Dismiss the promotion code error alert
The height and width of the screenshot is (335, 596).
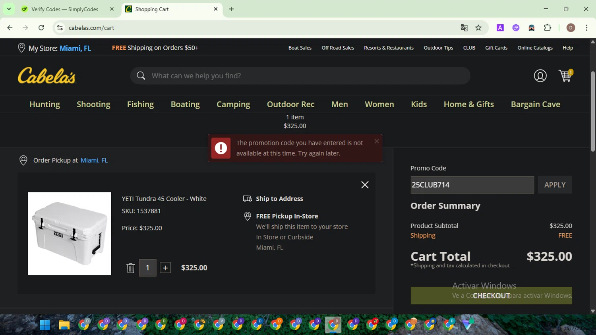pyautogui.click(x=377, y=141)
